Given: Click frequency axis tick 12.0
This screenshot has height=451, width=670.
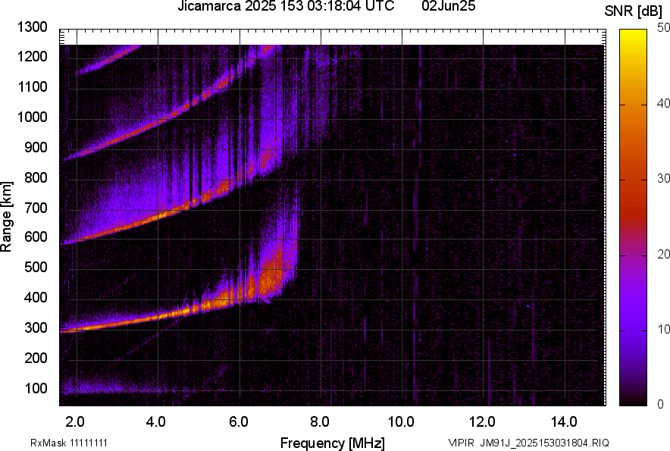Looking at the screenshot, I should 482,422.
